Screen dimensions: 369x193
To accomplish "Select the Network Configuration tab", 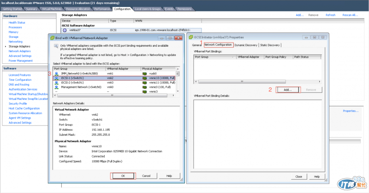I will (x=218, y=45).
